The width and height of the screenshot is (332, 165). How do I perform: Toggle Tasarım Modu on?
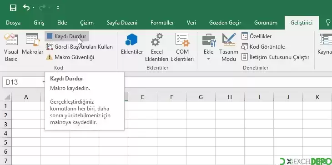click(229, 47)
